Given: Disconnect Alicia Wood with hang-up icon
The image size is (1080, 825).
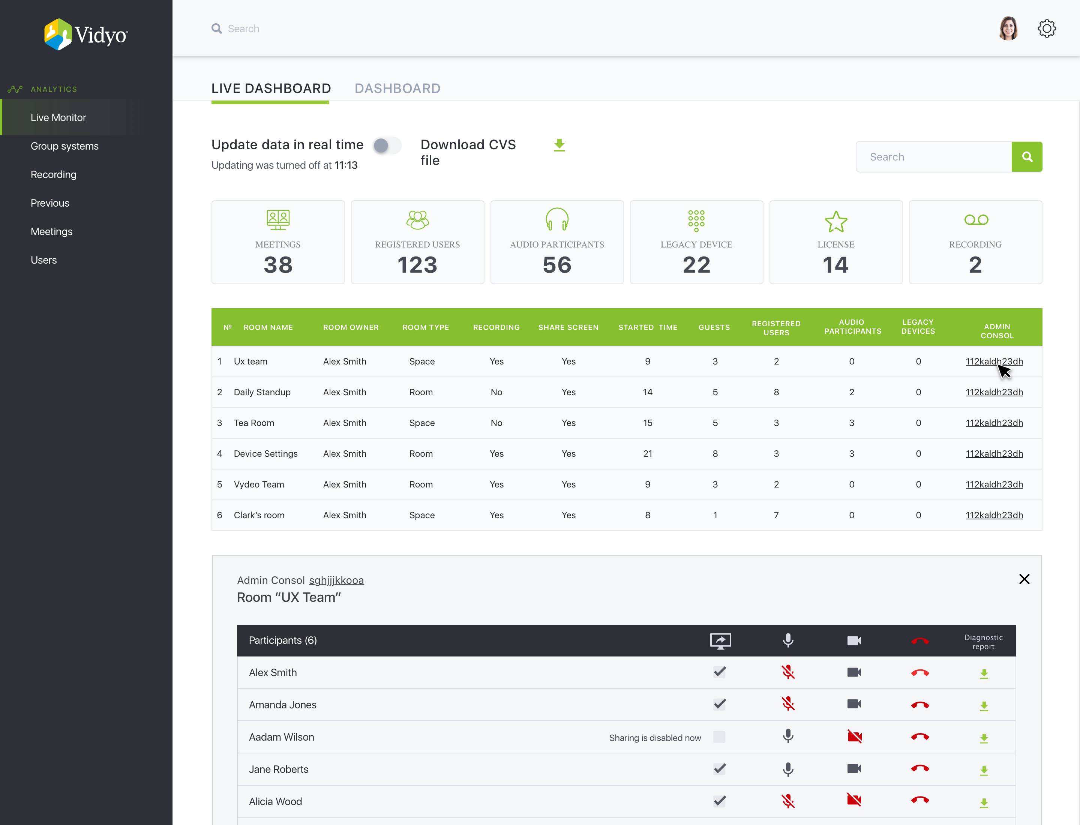Looking at the screenshot, I should (919, 801).
